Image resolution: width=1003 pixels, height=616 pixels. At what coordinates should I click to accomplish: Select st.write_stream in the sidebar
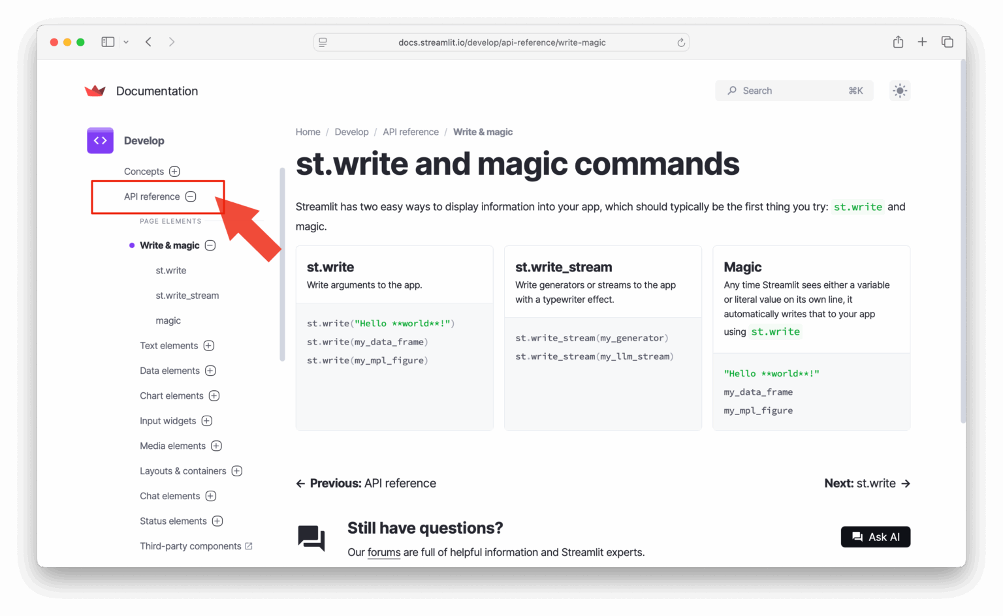tap(187, 296)
